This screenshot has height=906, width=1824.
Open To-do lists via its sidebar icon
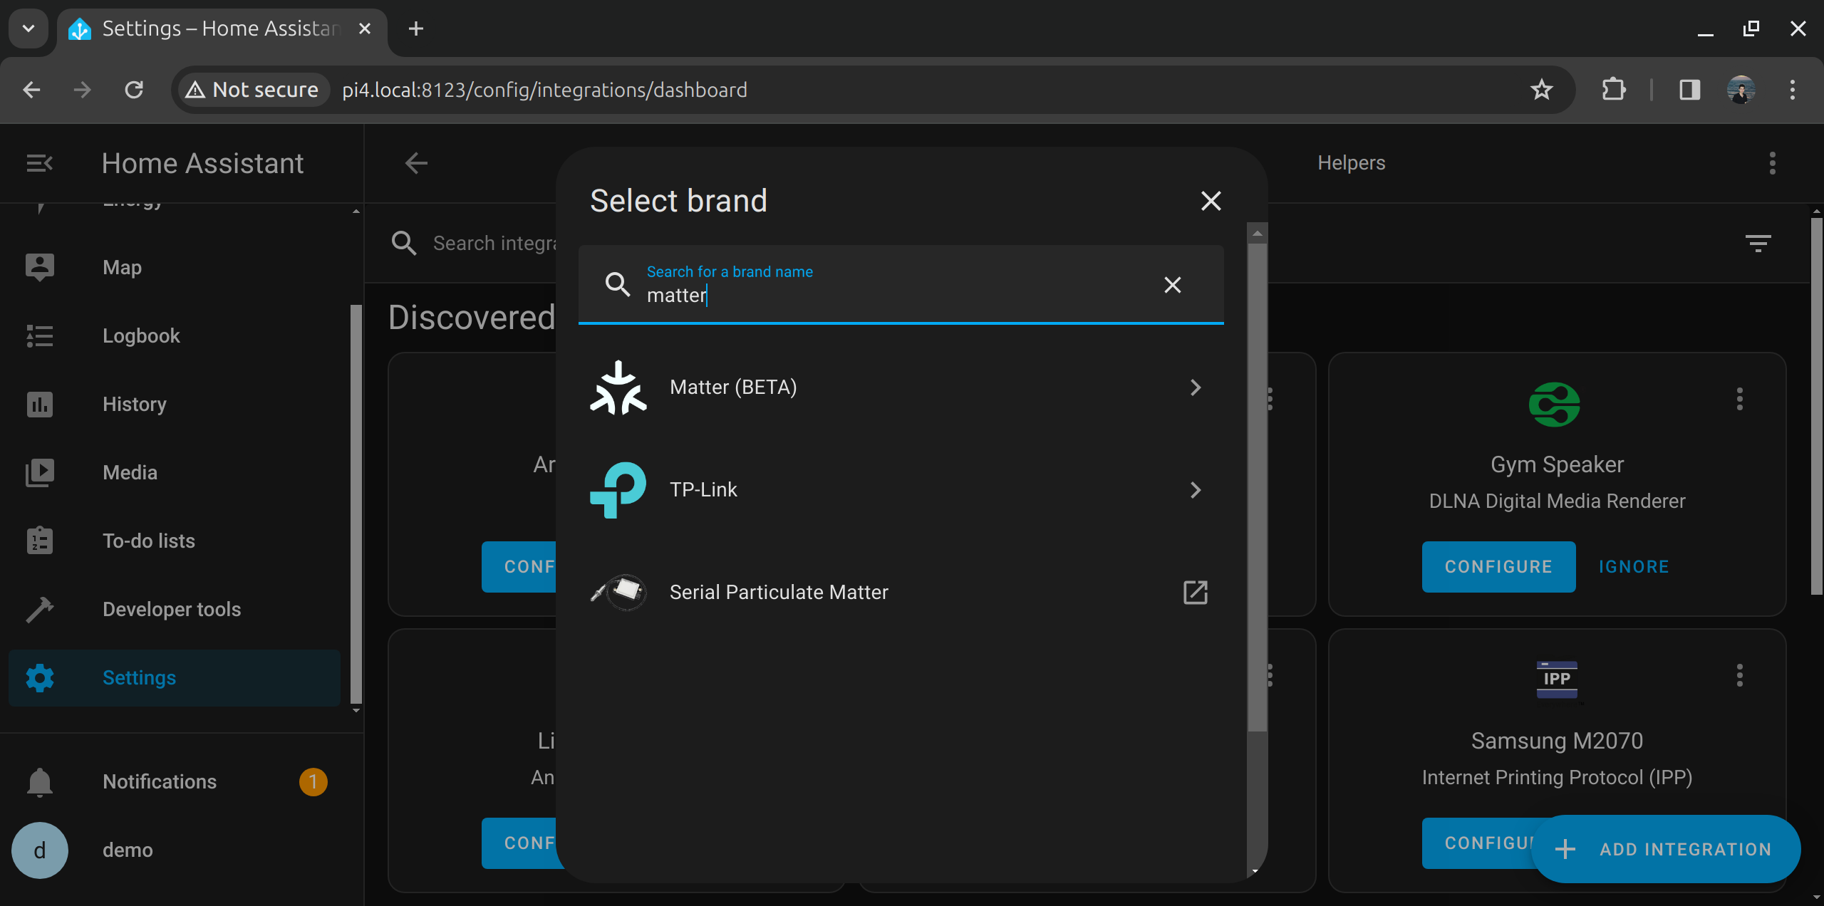coord(39,541)
